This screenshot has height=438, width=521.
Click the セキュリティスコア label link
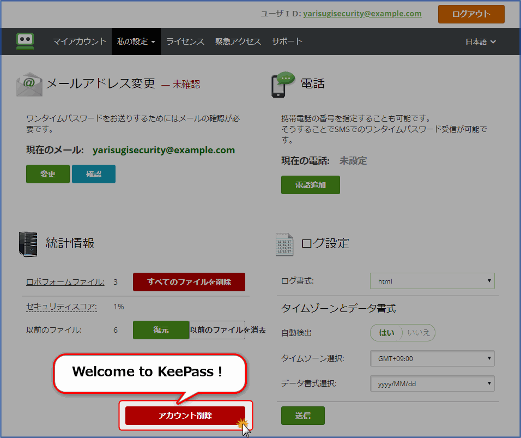tap(62, 307)
